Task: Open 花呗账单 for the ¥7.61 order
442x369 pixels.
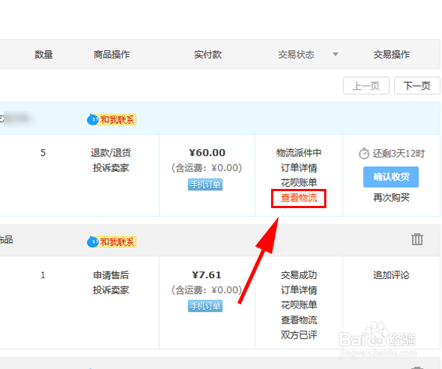Action: pyautogui.click(x=299, y=305)
